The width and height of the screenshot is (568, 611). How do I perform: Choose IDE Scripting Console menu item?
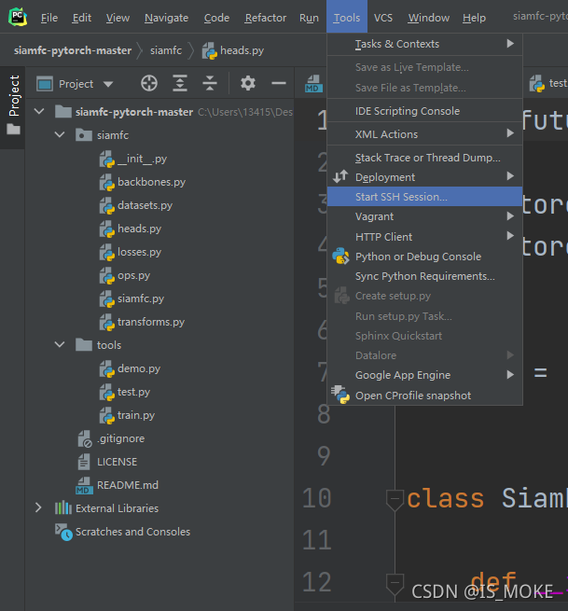[x=424, y=111]
